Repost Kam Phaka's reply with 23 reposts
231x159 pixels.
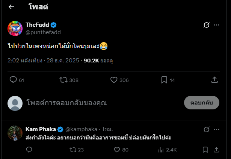[73, 150]
